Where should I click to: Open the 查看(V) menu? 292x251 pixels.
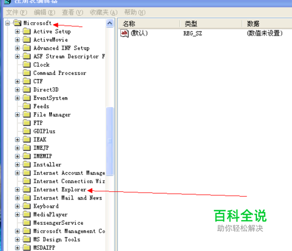[72, 13]
